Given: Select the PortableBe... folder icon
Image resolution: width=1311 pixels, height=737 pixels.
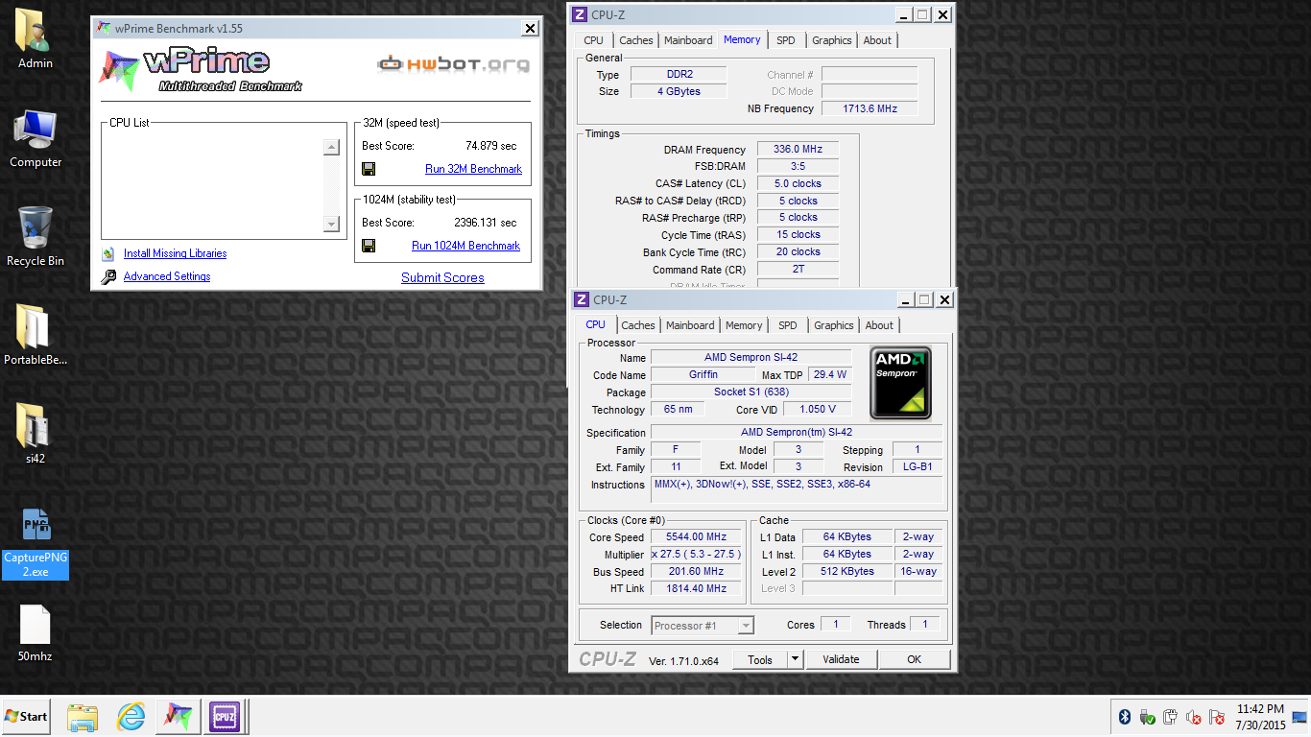Looking at the screenshot, I should pyautogui.click(x=36, y=335).
